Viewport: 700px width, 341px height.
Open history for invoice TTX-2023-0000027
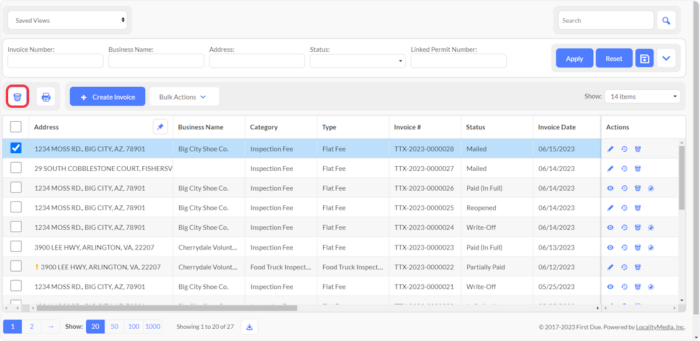coord(624,168)
